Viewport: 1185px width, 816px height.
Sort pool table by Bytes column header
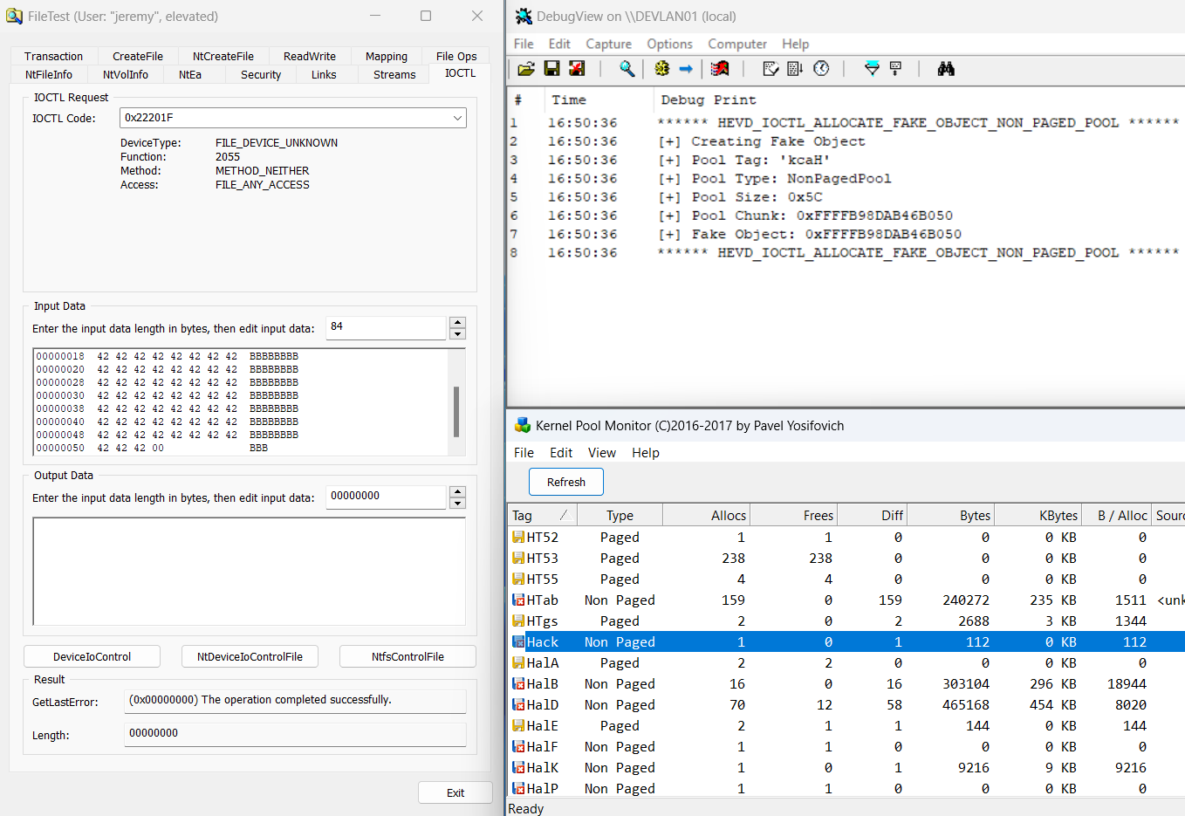pos(949,515)
